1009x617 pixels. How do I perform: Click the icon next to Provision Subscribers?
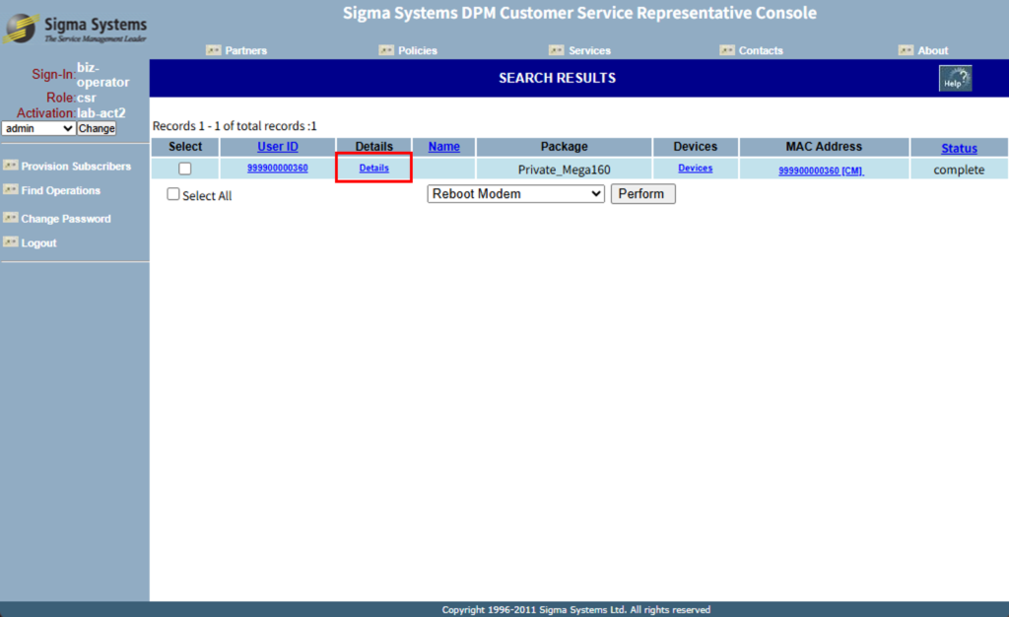point(11,166)
